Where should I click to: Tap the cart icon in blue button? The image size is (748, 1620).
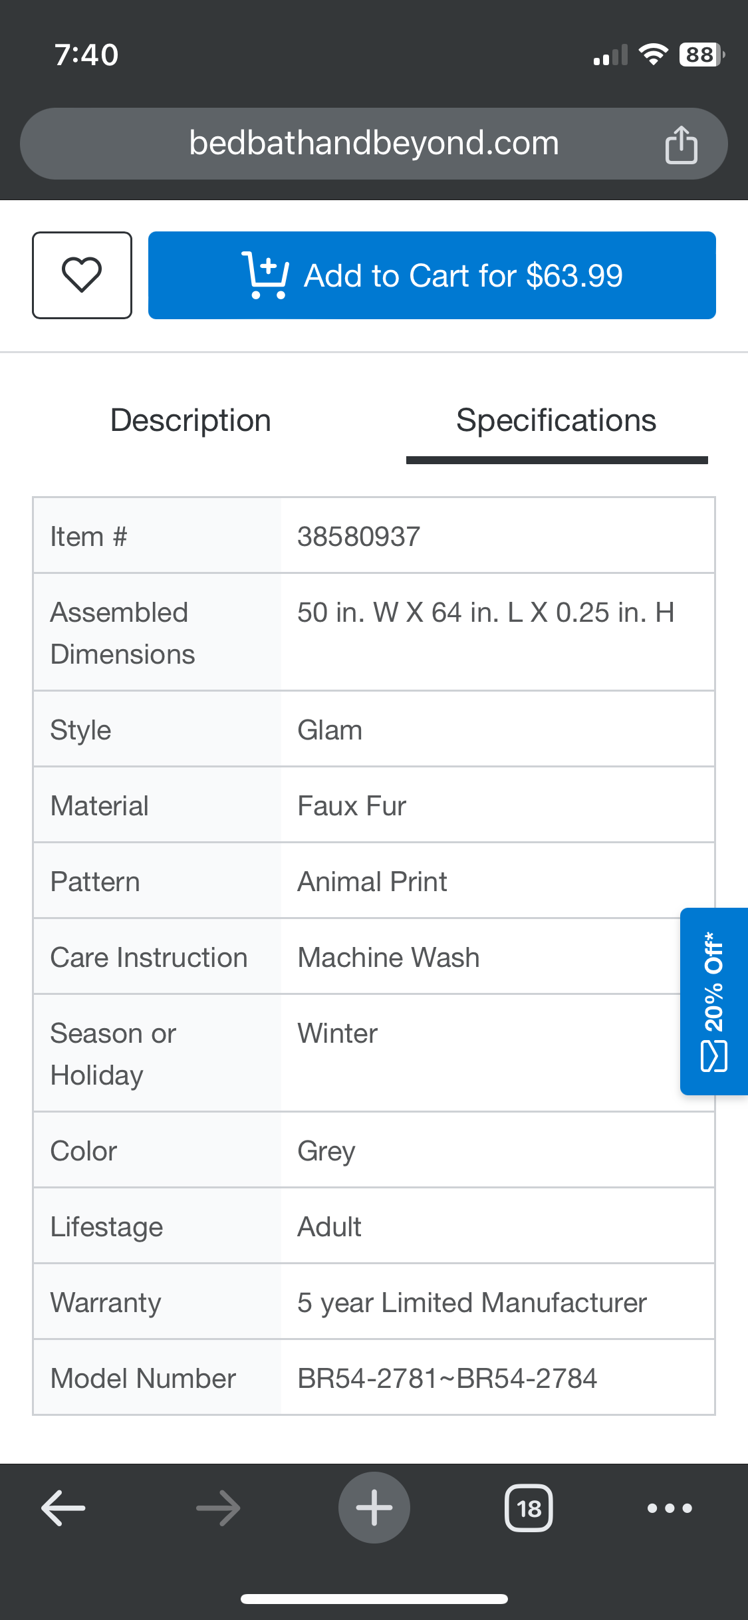pyautogui.click(x=265, y=275)
